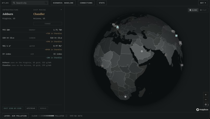Click the 1.71 TWh energy value
Viewport: 210px width, 119px height.
tap(58, 30)
